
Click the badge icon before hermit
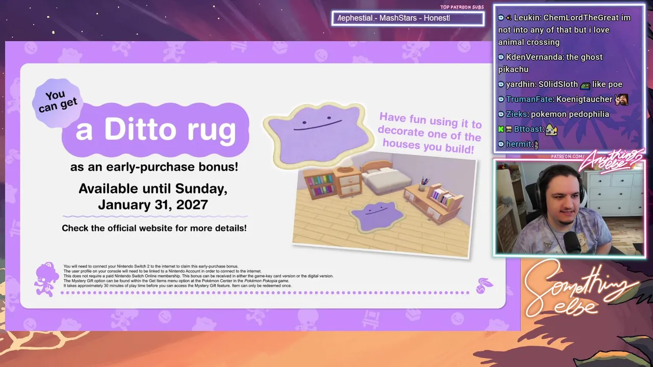(x=501, y=144)
